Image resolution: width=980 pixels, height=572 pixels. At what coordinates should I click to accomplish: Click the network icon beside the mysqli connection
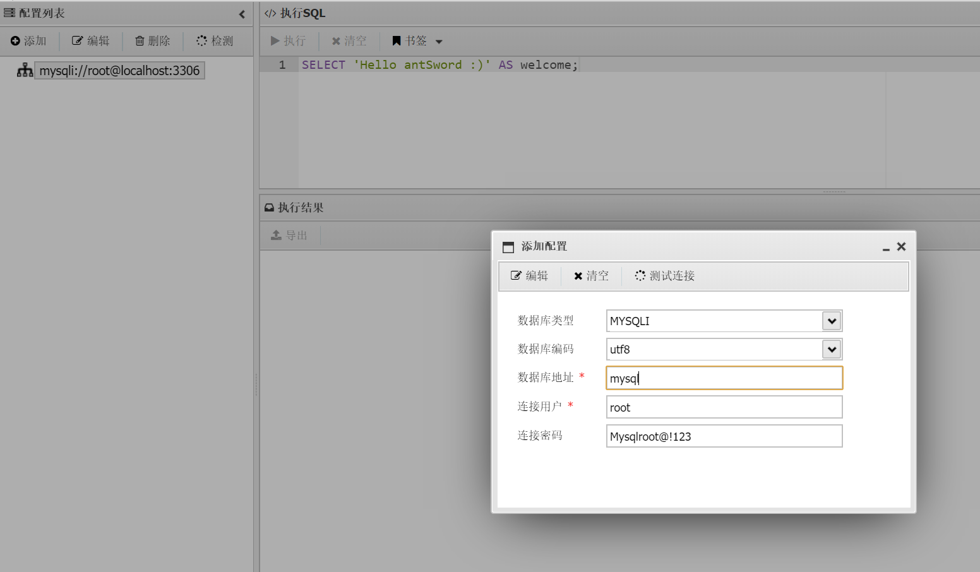click(25, 70)
